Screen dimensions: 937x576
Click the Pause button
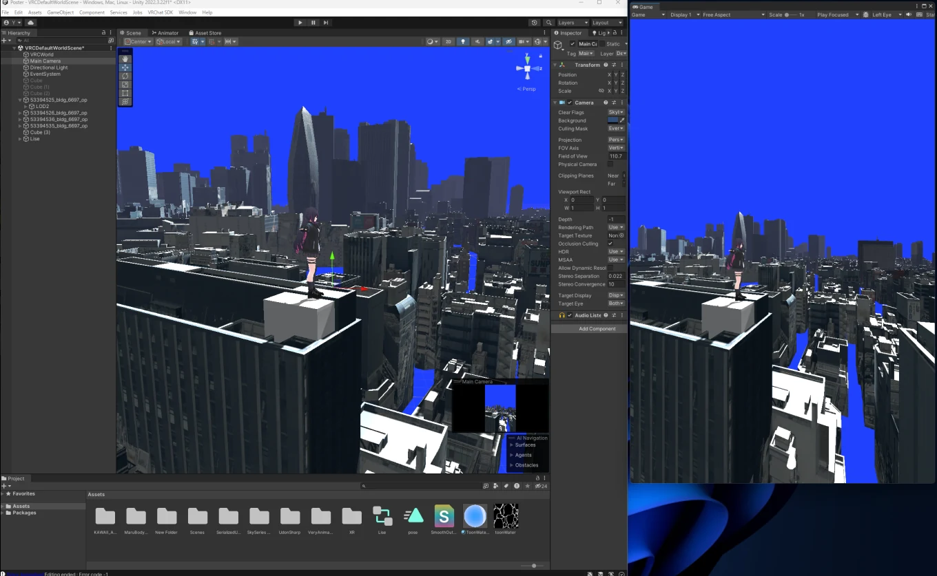click(313, 23)
